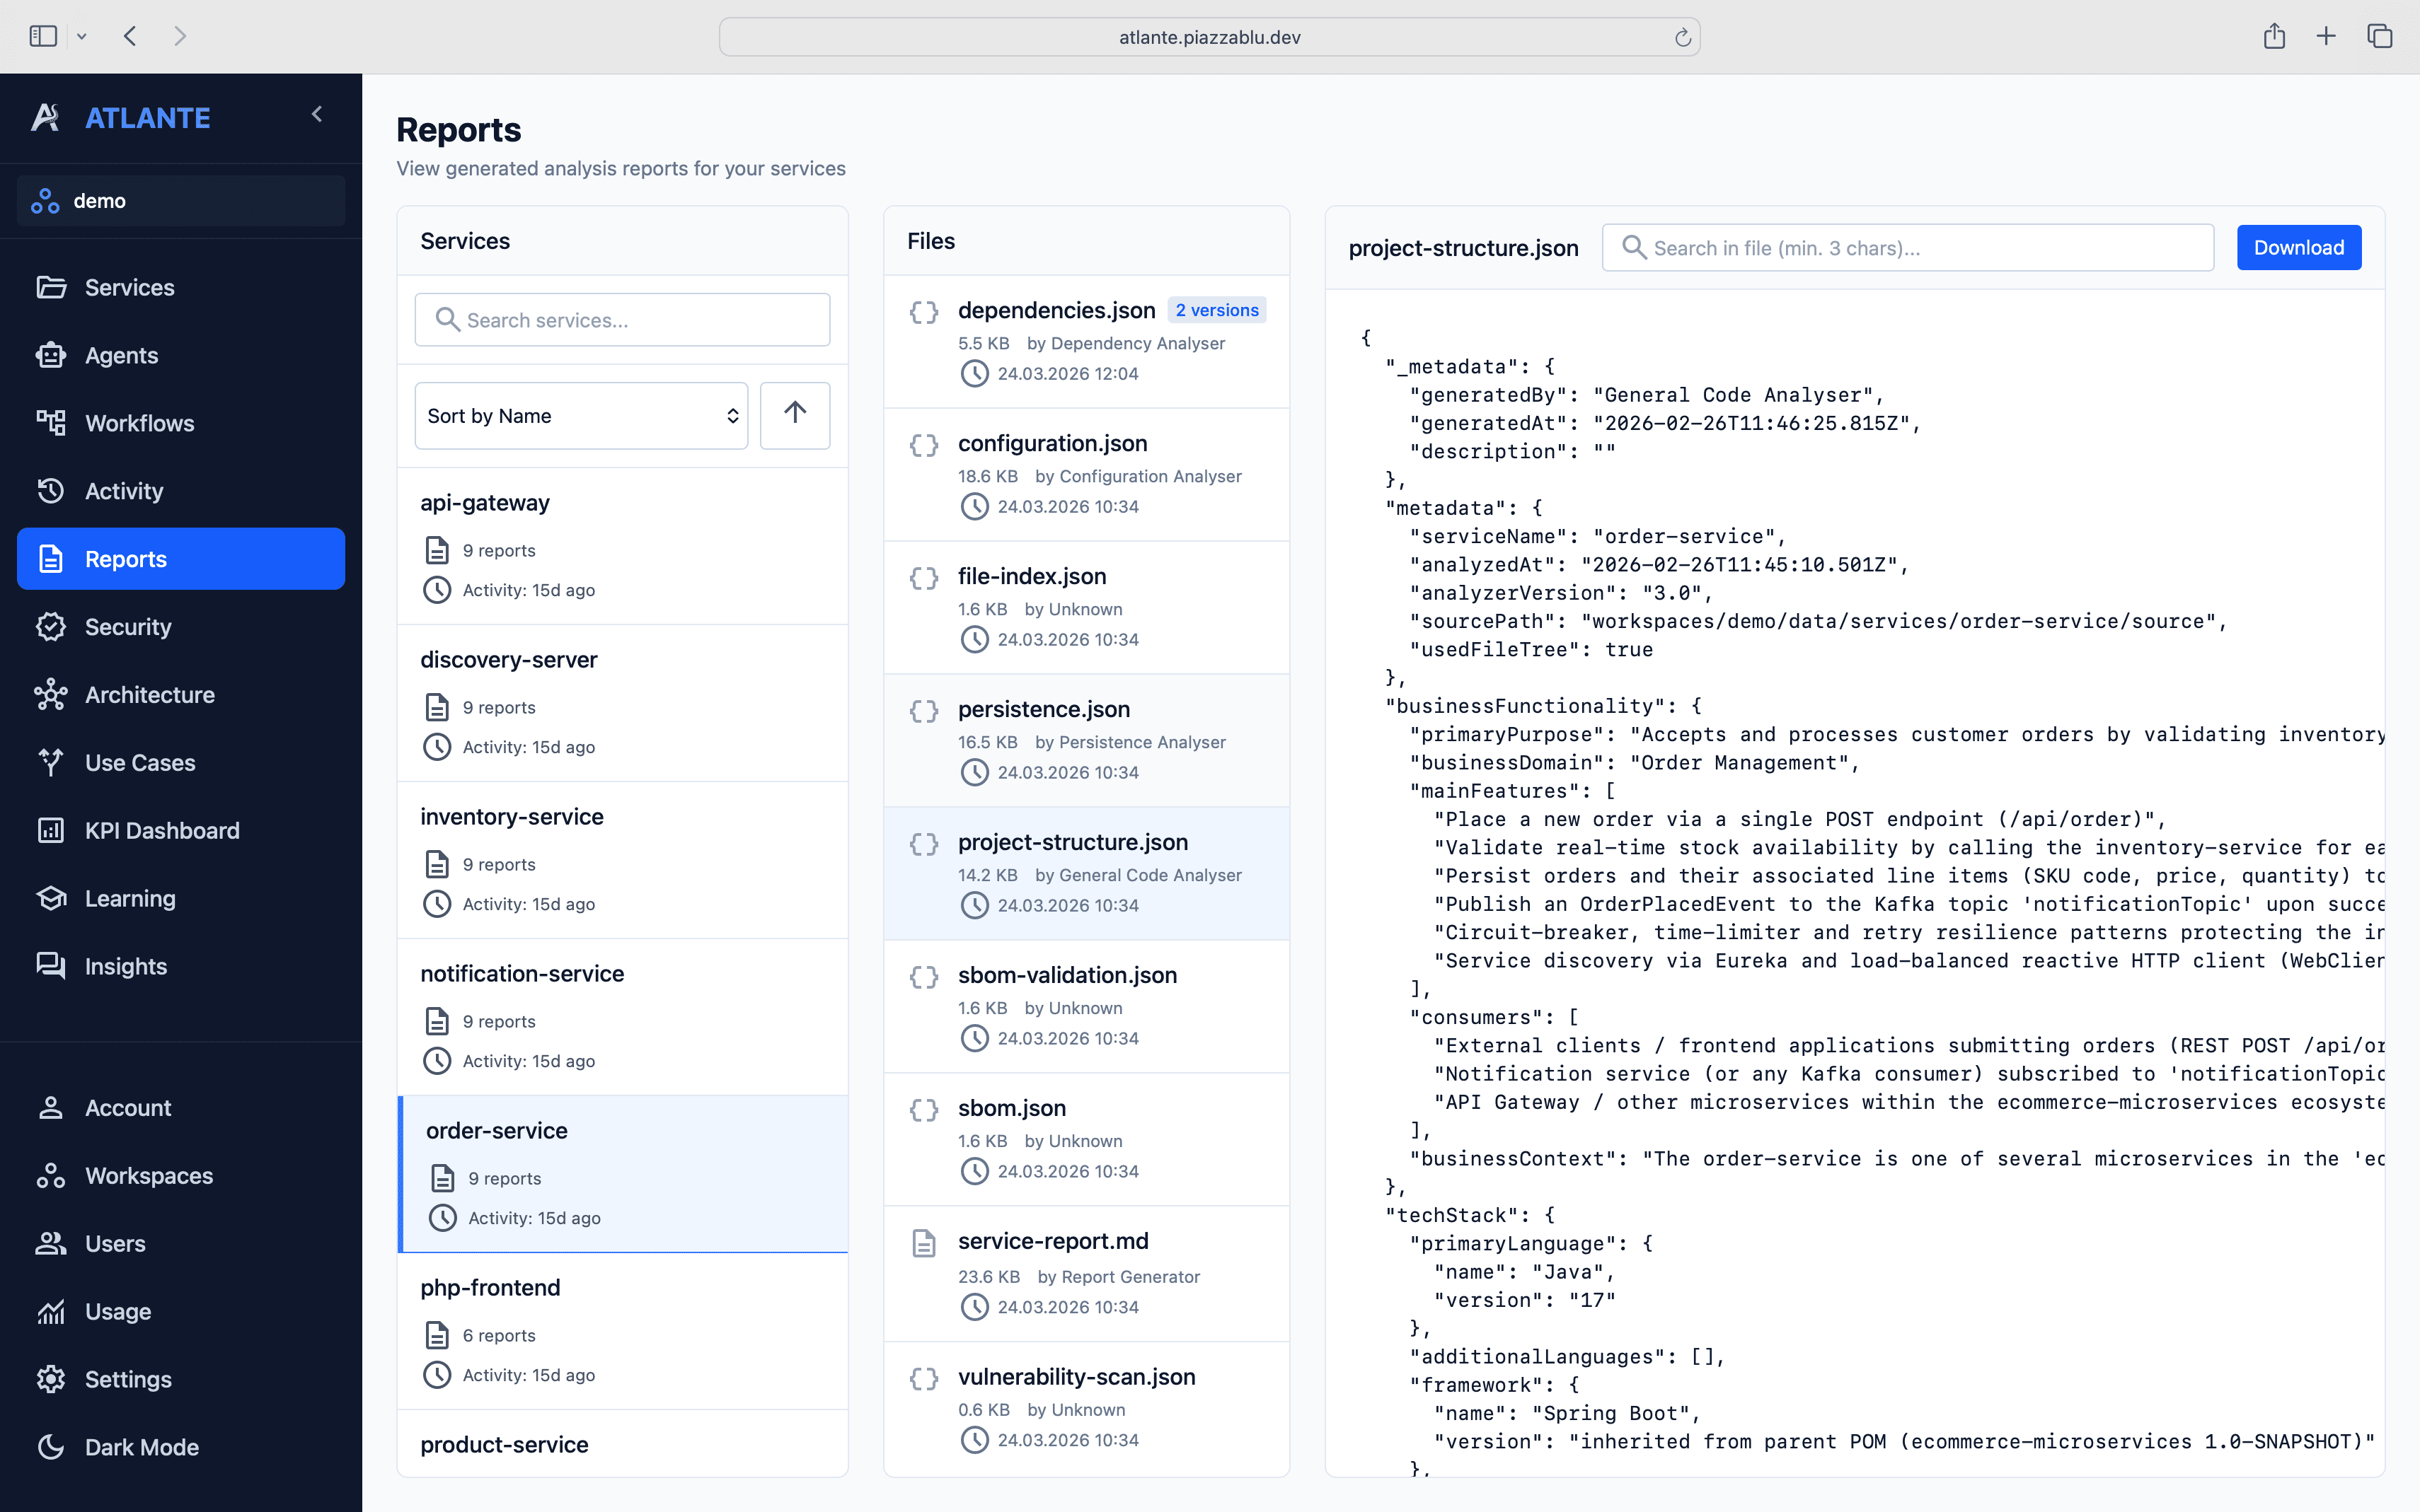Toggle sort direction with the arrow button
This screenshot has width=2420, height=1512.
coord(795,415)
